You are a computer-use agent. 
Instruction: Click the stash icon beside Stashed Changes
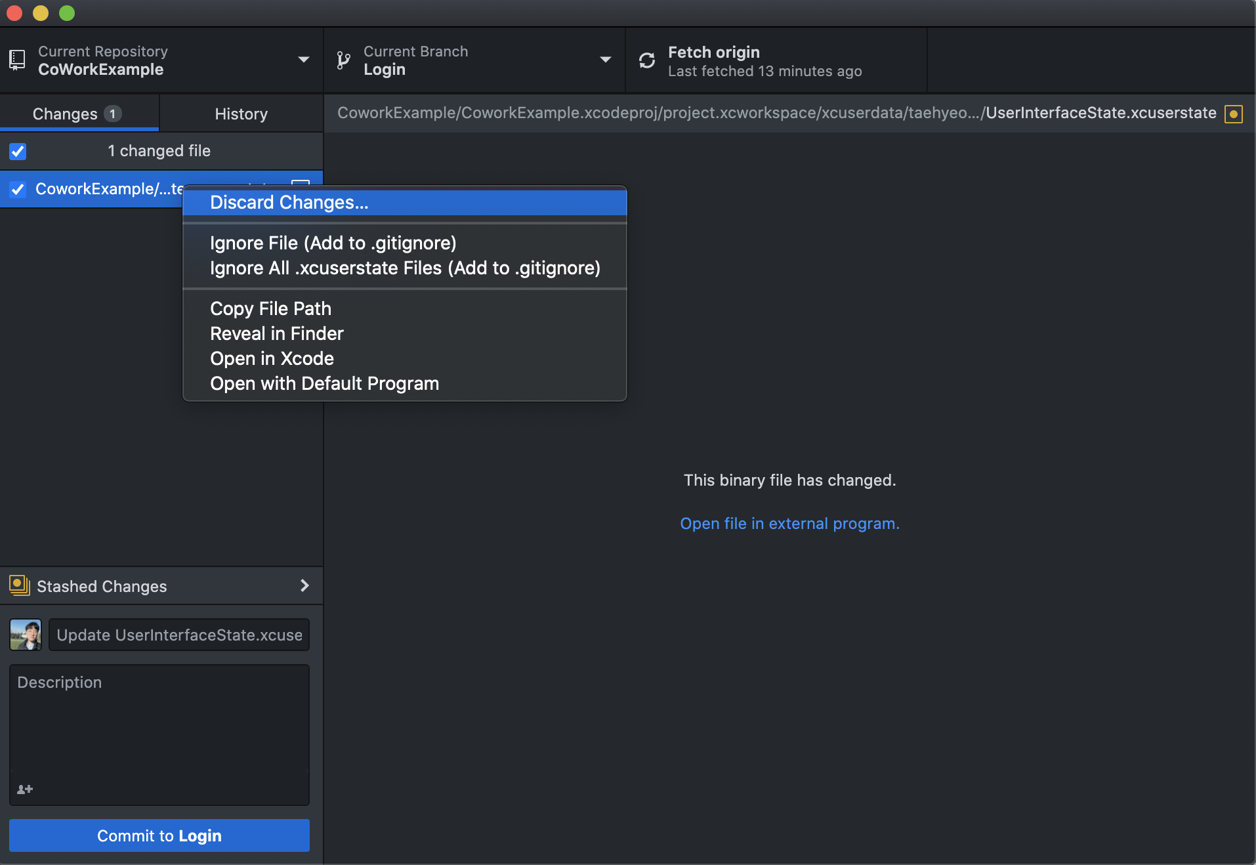click(x=20, y=585)
